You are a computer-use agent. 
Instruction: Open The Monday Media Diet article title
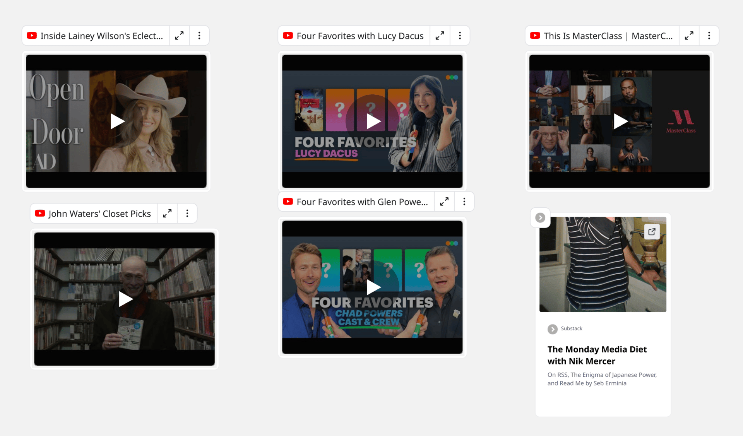(597, 355)
